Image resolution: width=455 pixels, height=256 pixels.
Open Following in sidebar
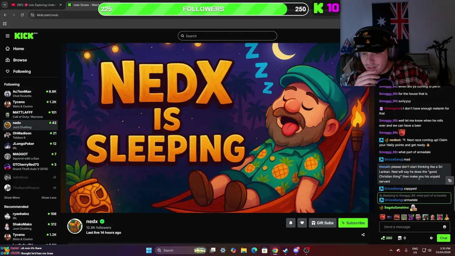coord(22,71)
